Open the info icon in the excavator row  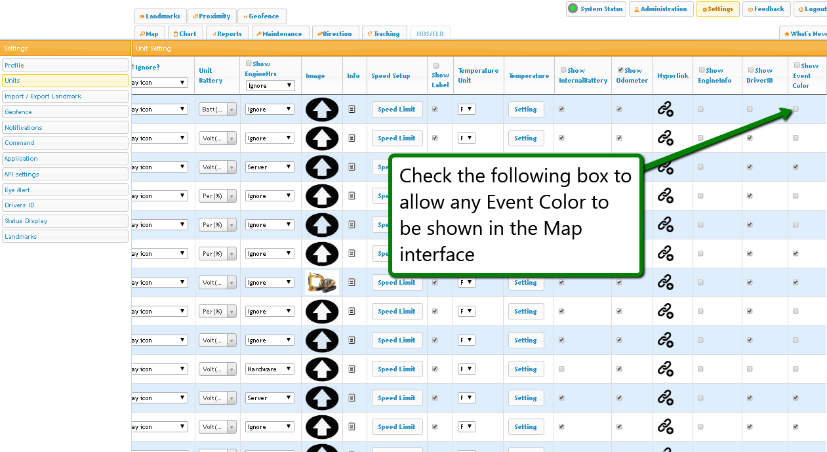[352, 283]
